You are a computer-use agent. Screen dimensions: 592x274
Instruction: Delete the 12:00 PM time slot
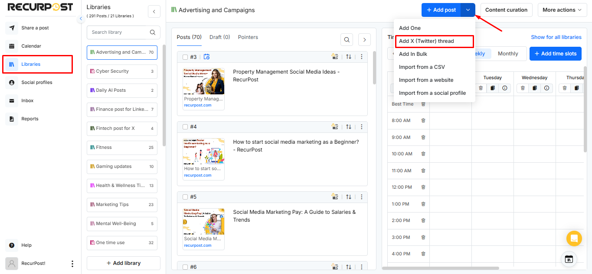tap(423, 187)
